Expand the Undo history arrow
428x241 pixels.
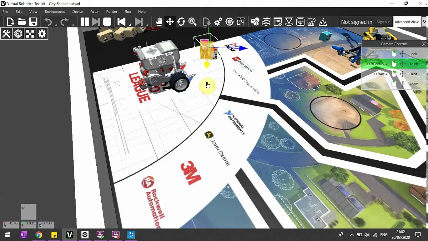(x=55, y=24)
